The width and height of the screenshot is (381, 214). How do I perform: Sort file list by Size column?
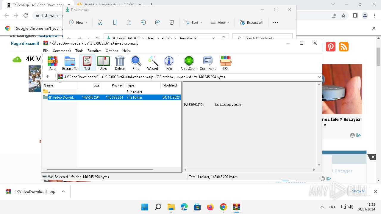89,85
